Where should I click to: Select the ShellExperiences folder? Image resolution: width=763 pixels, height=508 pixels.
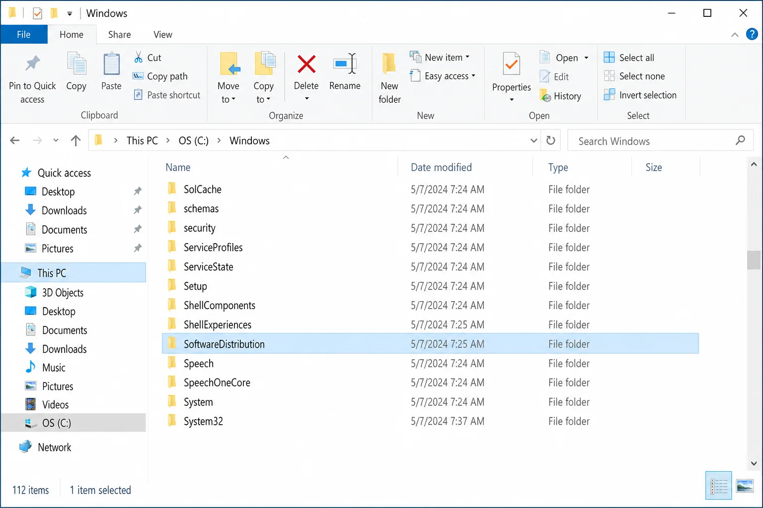(218, 324)
